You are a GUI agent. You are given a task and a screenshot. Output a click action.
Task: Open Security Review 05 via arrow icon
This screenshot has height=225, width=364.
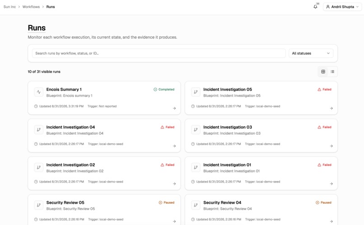point(174,221)
